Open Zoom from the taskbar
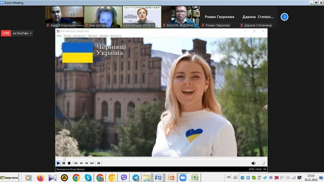 point(183,178)
